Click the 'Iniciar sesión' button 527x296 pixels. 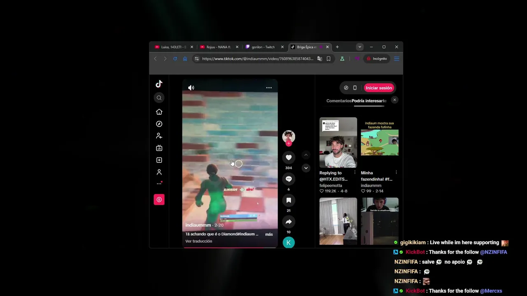(379, 88)
